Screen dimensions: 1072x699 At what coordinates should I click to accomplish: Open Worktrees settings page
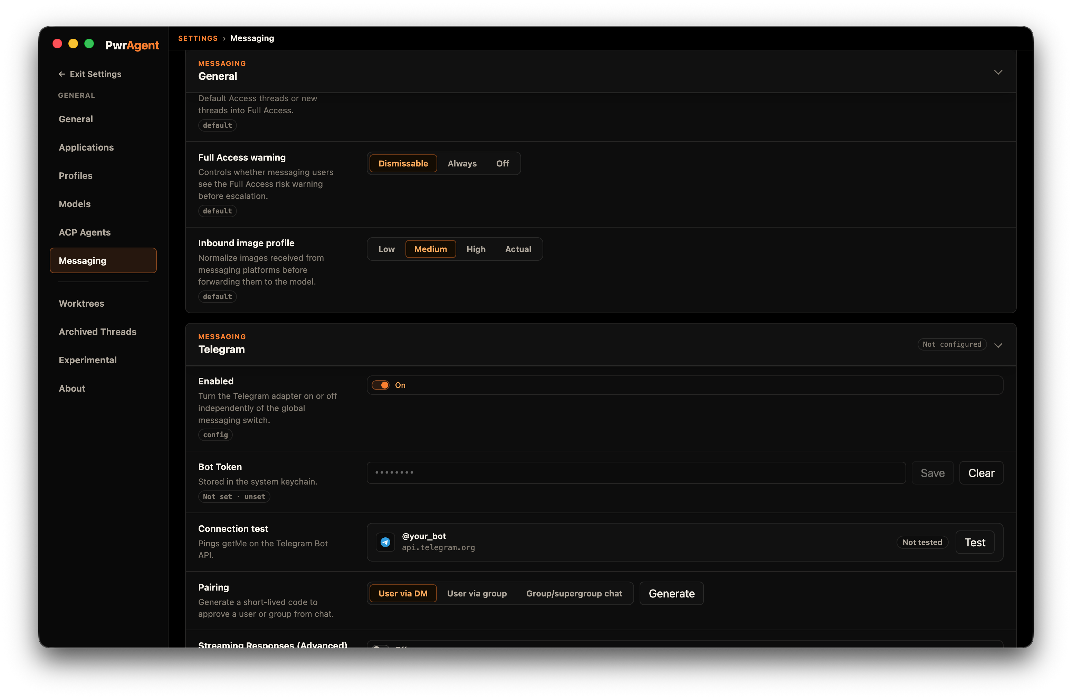click(103, 304)
